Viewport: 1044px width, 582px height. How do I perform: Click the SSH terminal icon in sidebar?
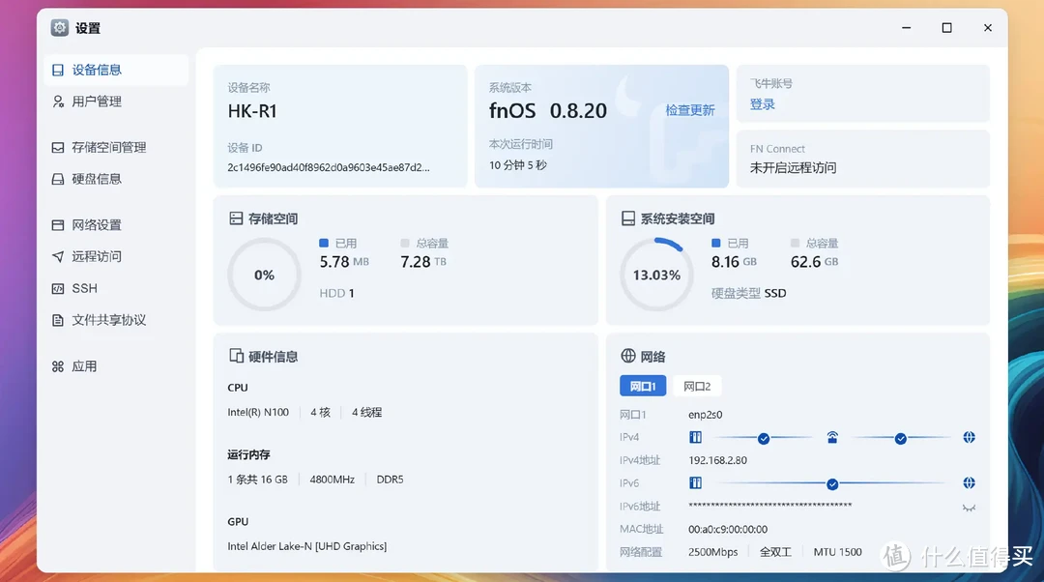58,289
